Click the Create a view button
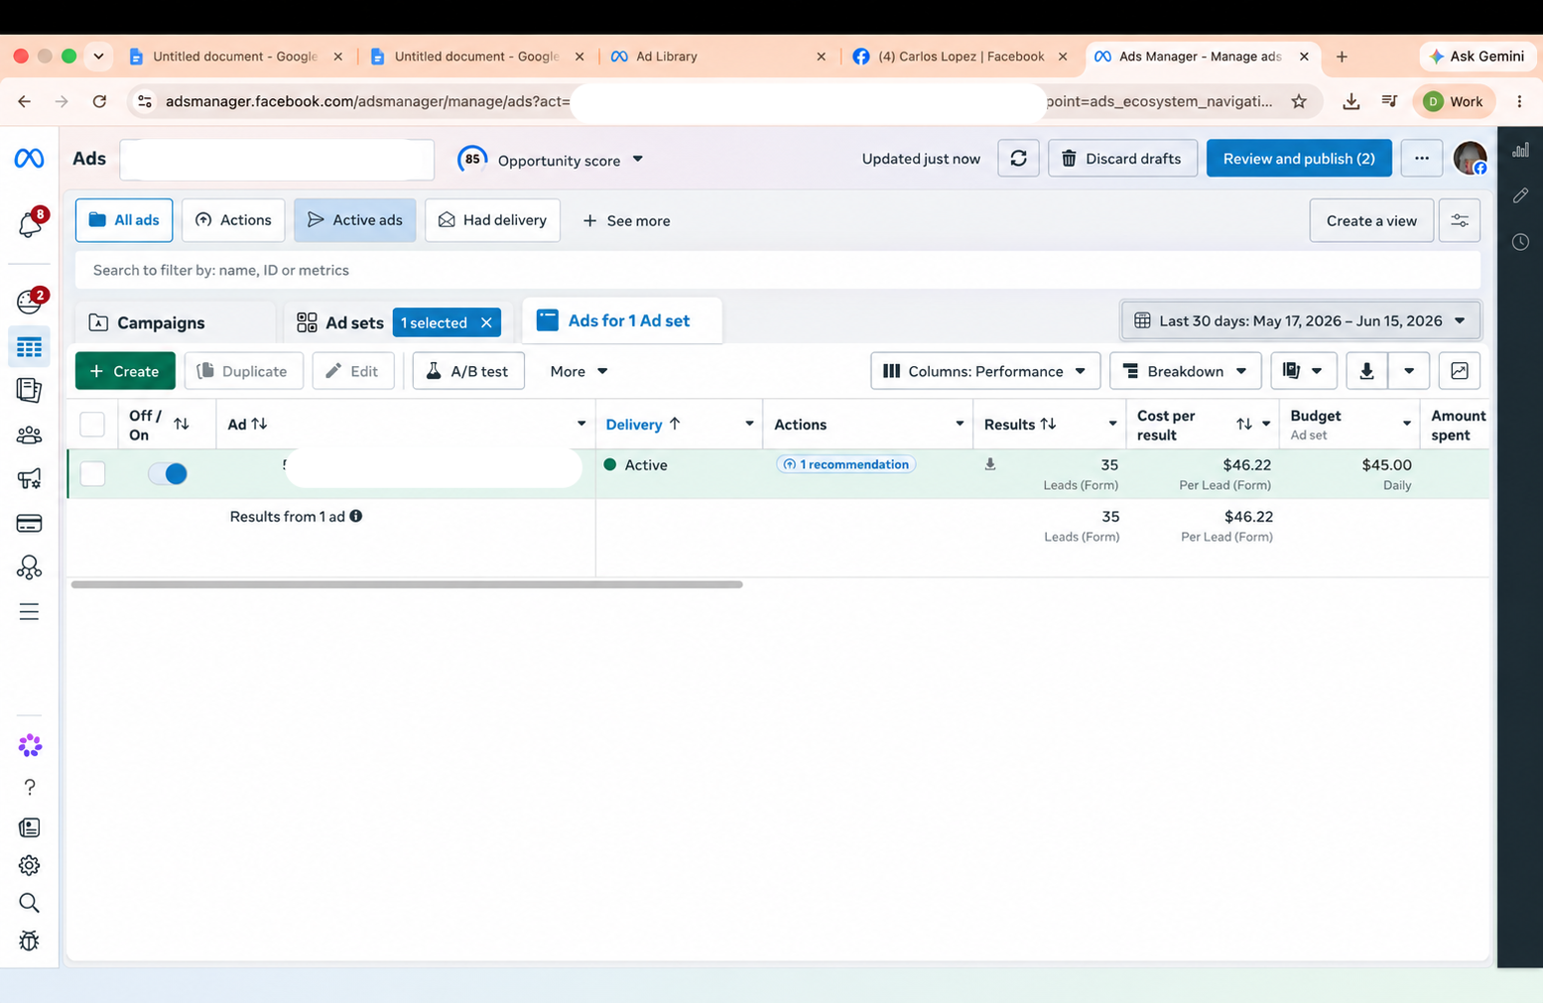This screenshot has width=1543, height=1003. coord(1371,220)
